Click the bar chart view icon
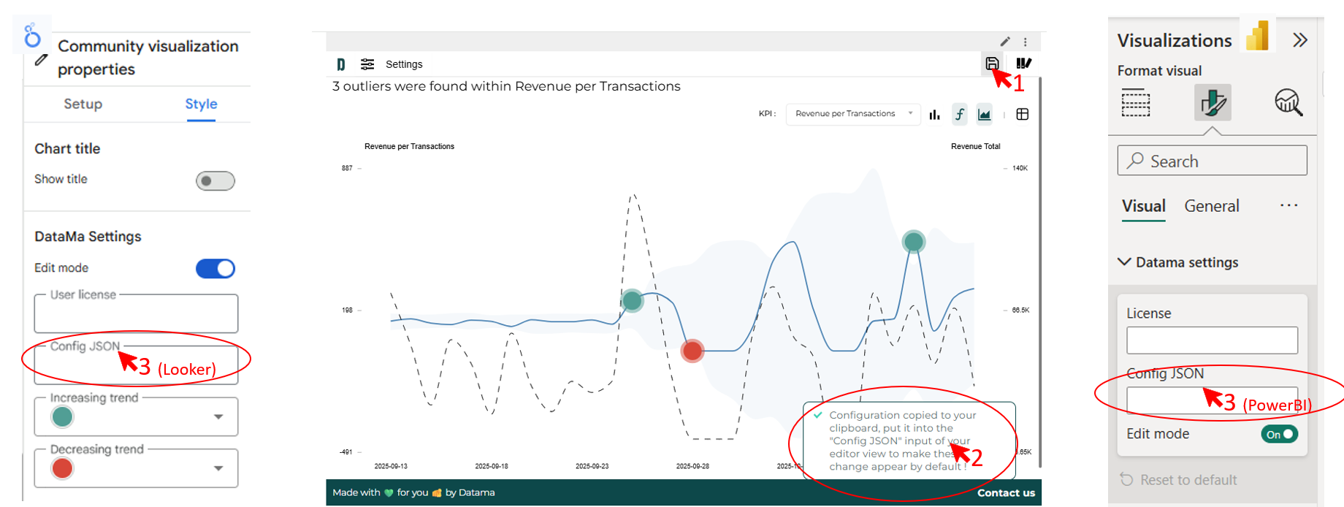Viewport: 1344px width, 507px height. pos(934,115)
